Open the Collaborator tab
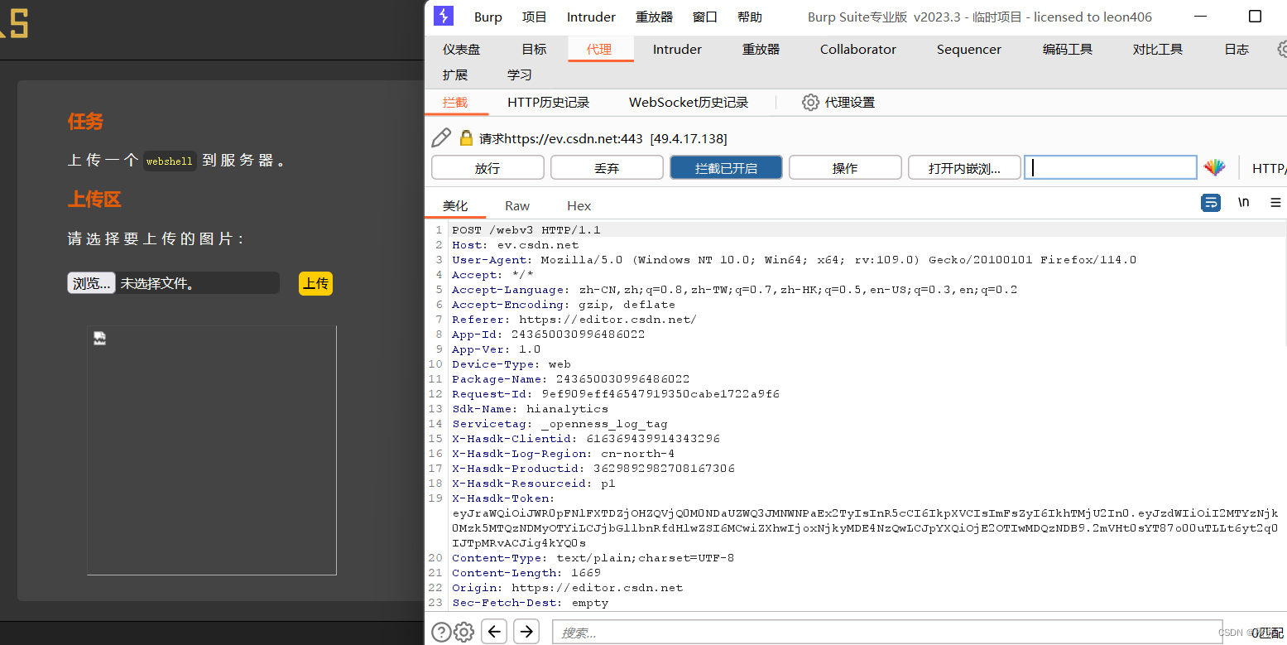The height and width of the screenshot is (645, 1287). (x=858, y=49)
